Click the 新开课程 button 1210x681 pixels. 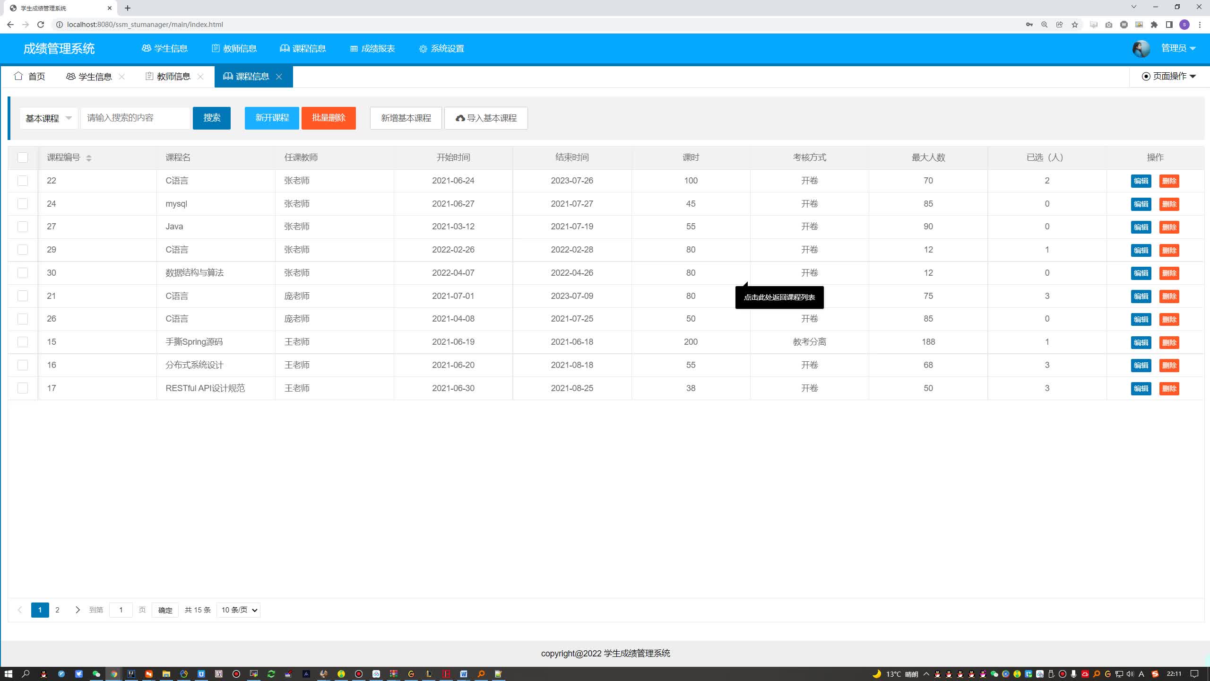point(272,118)
